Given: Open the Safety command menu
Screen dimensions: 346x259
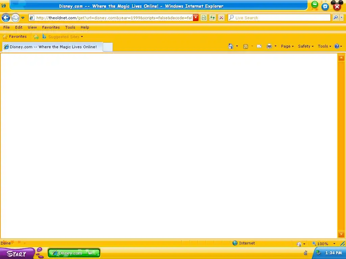Looking at the screenshot, I should click(306, 46).
